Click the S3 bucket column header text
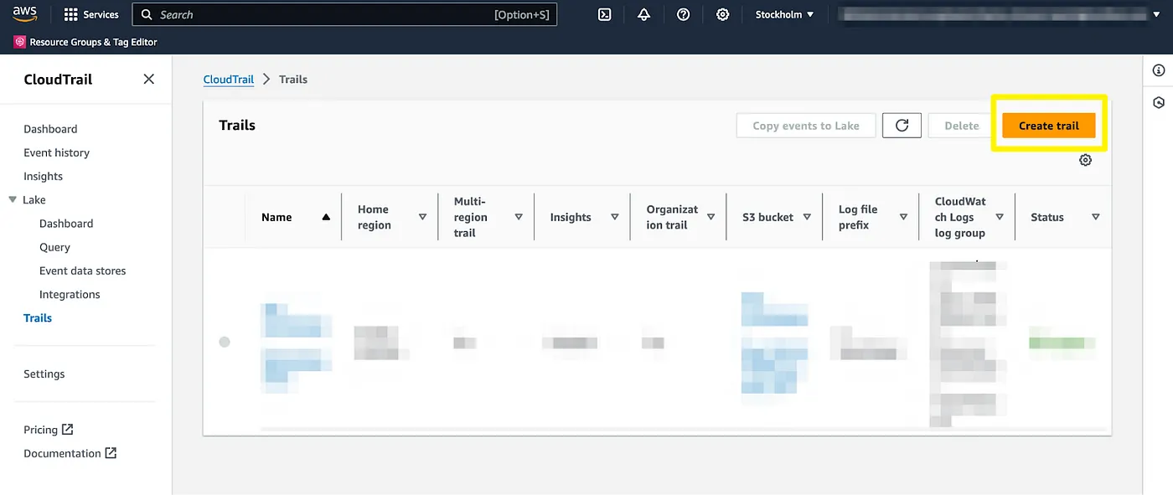The image size is (1173, 495). coord(767,217)
